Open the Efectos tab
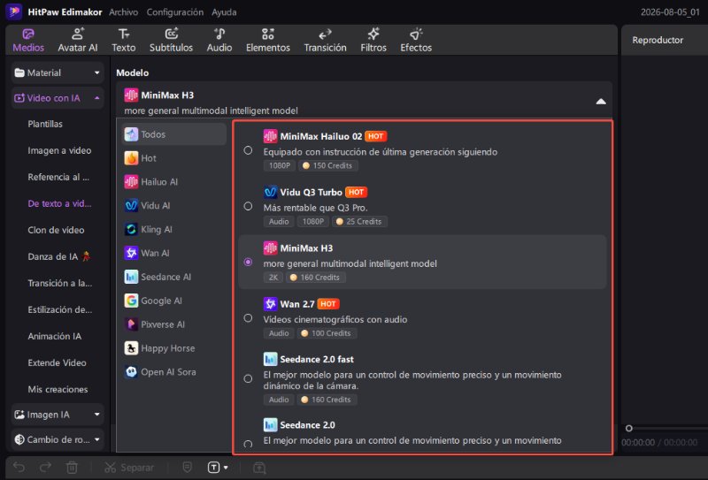 (416, 40)
